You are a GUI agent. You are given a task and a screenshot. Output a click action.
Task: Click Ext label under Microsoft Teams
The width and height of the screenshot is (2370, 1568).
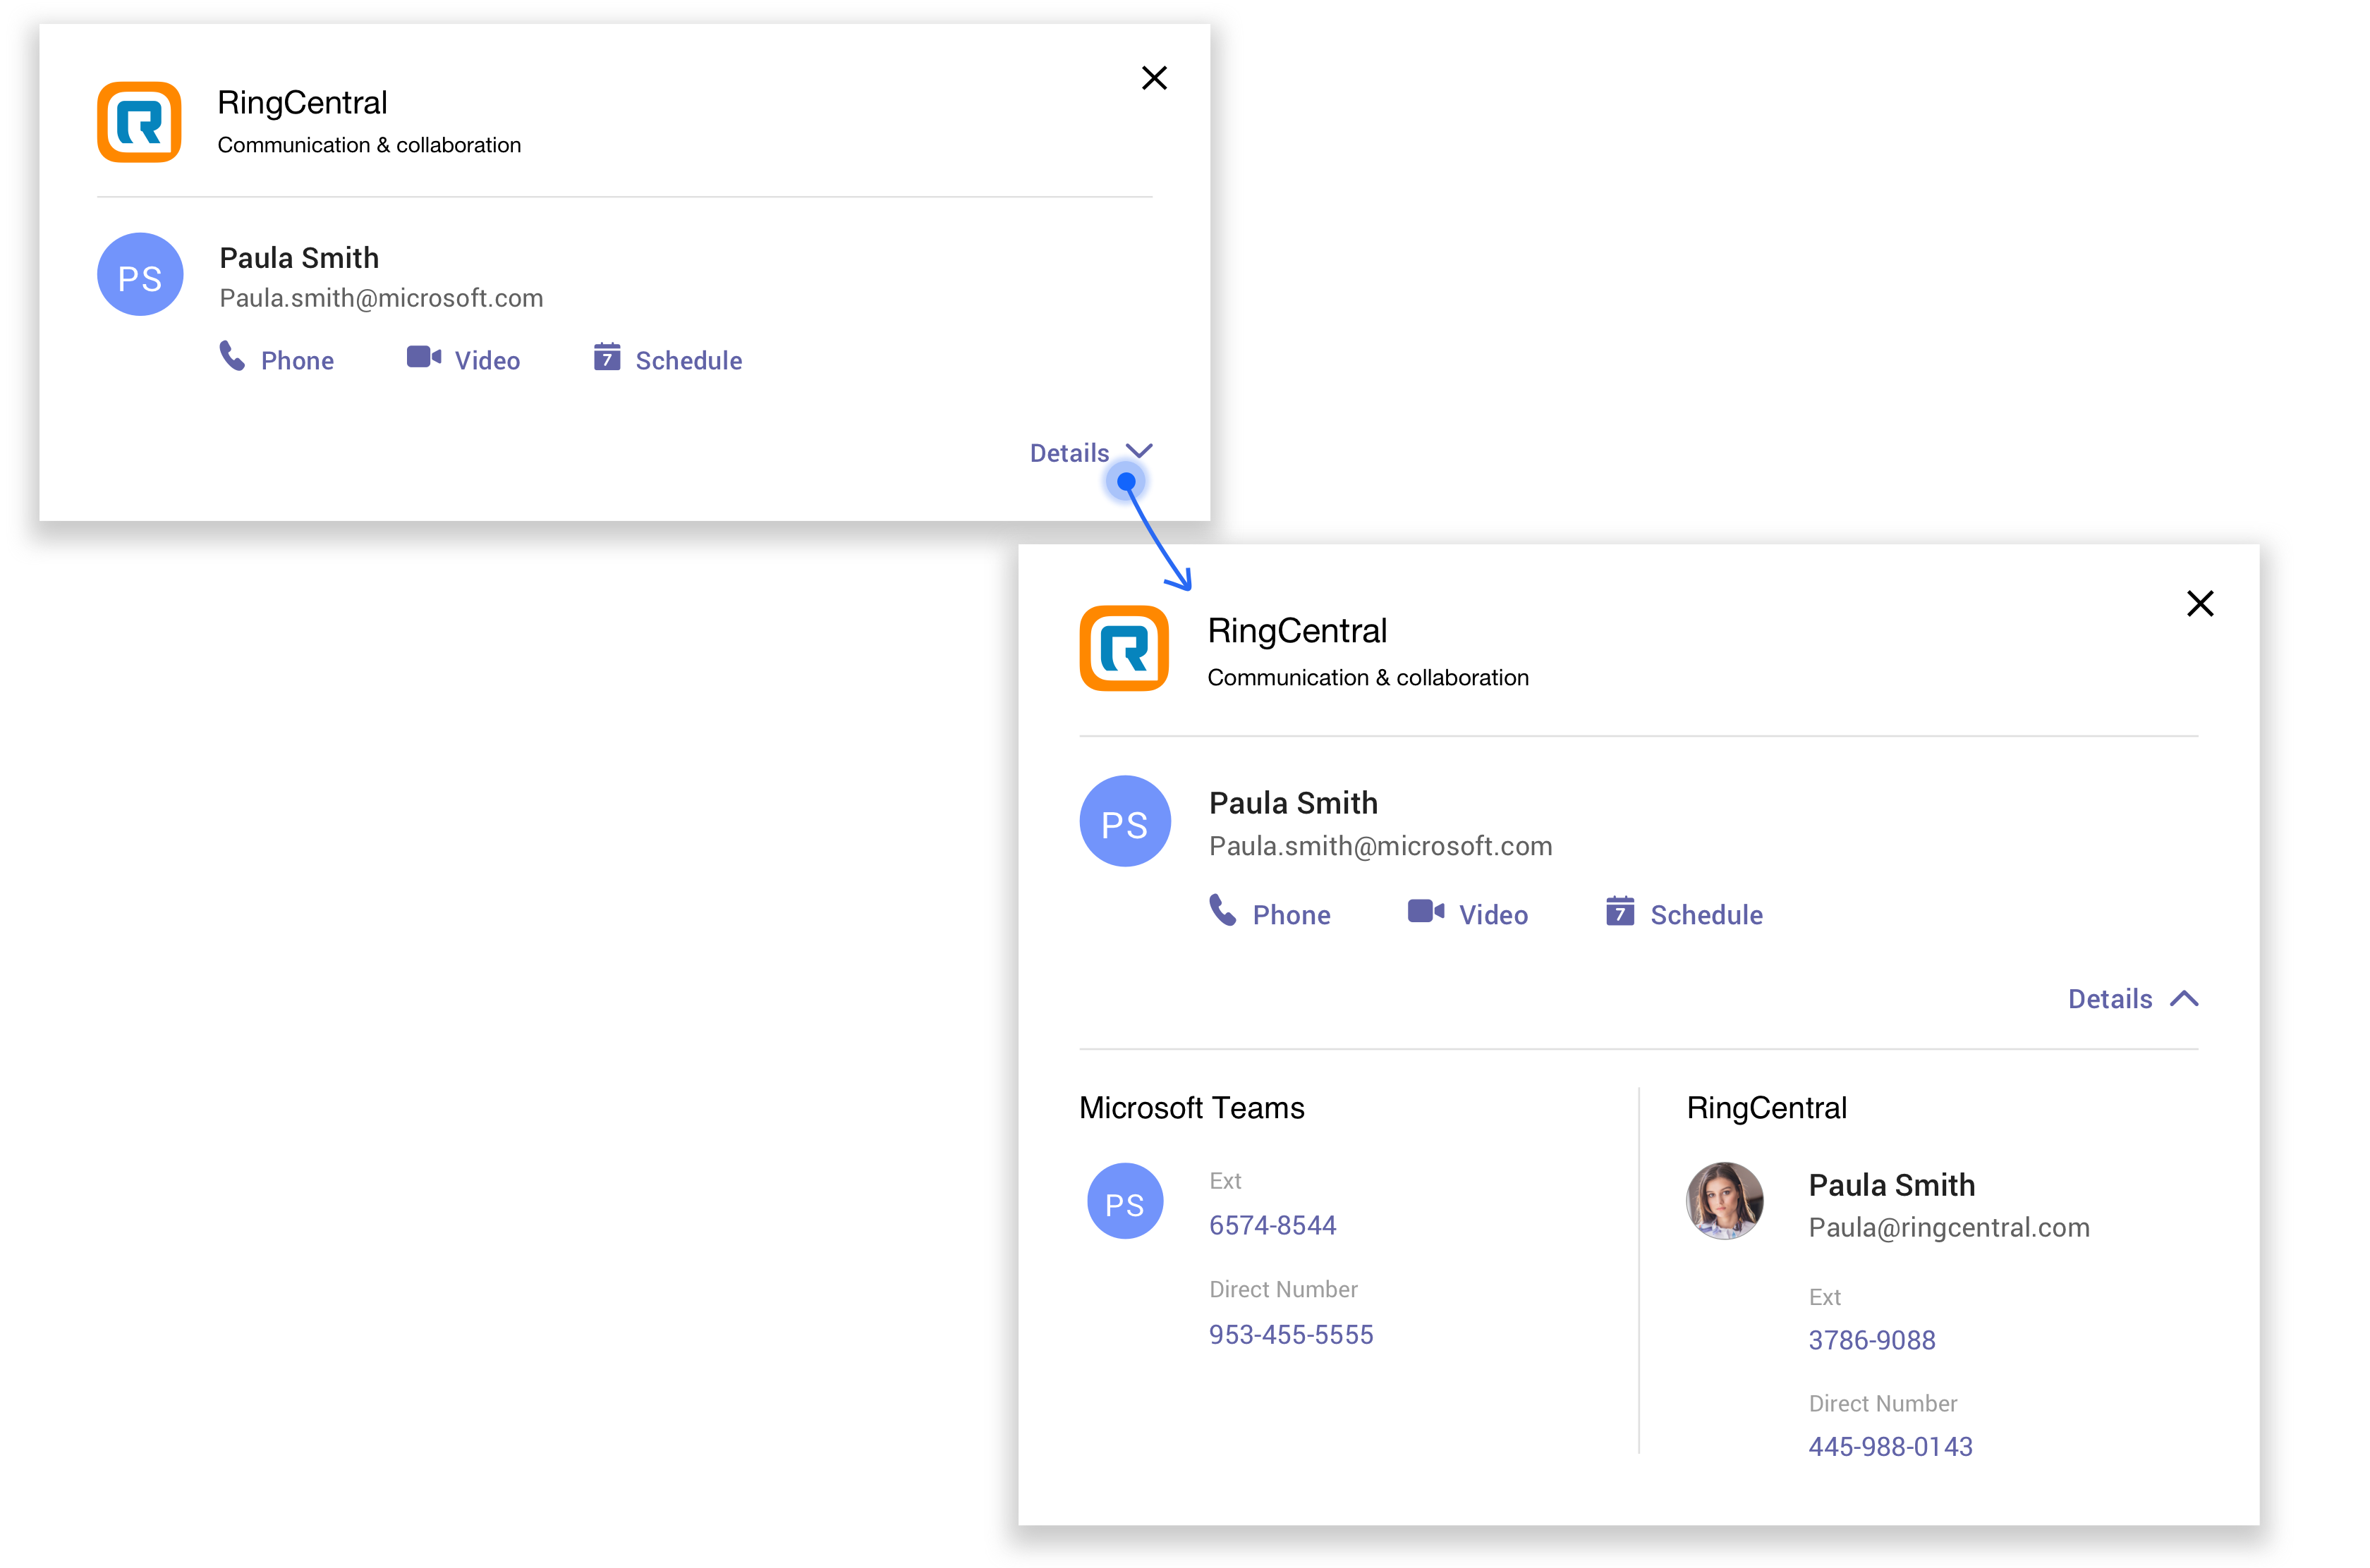[x=1224, y=1181]
